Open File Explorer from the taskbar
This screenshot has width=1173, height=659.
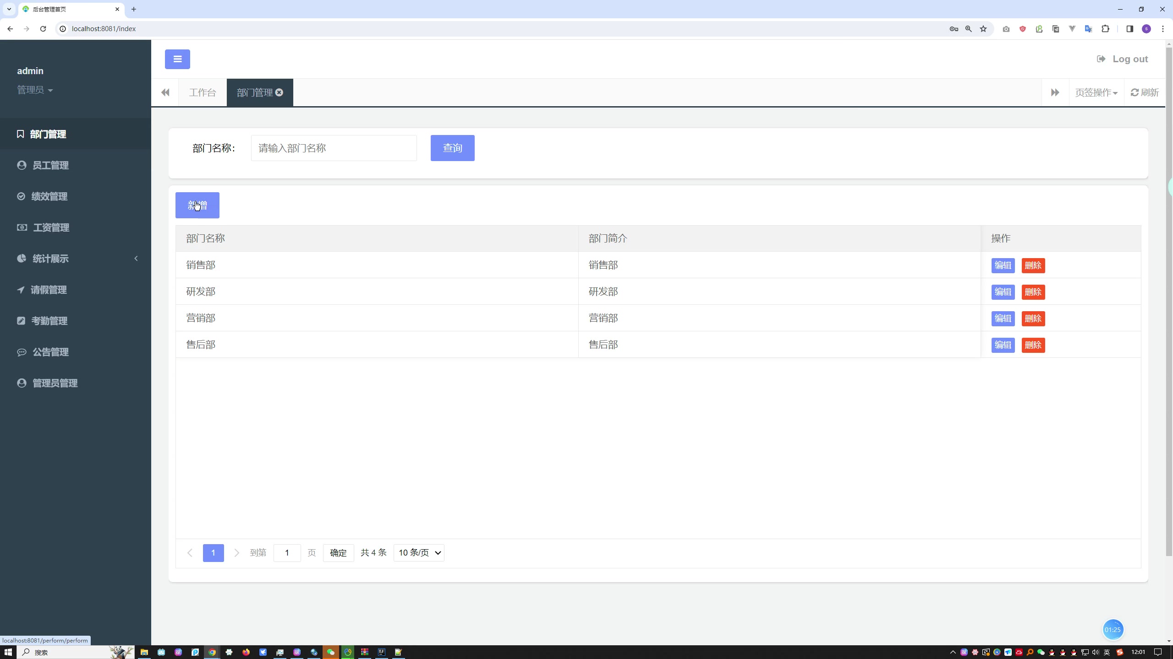[x=144, y=652]
